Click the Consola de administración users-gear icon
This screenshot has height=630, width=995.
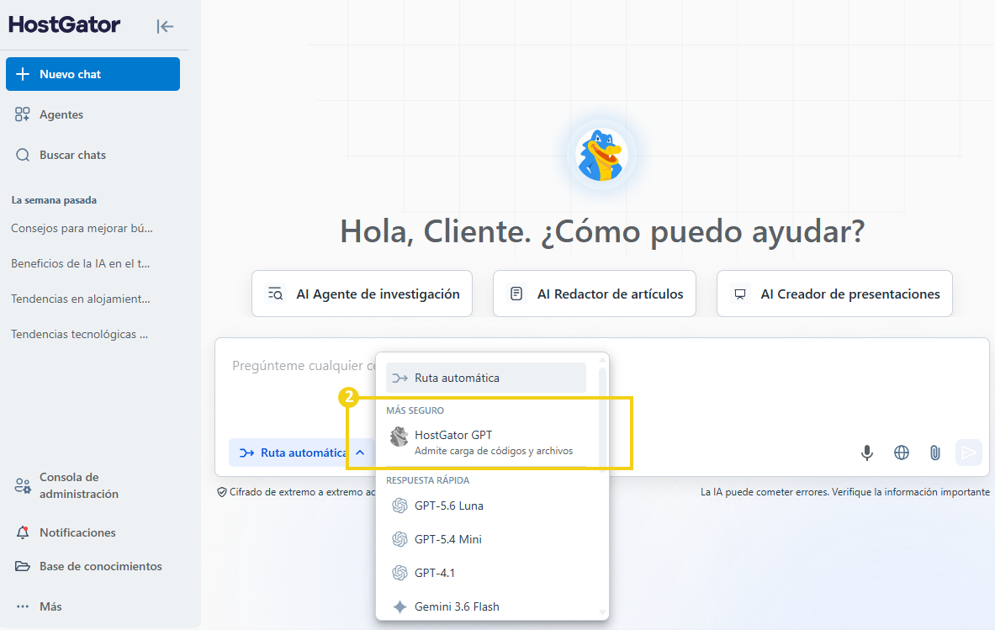pos(23,486)
